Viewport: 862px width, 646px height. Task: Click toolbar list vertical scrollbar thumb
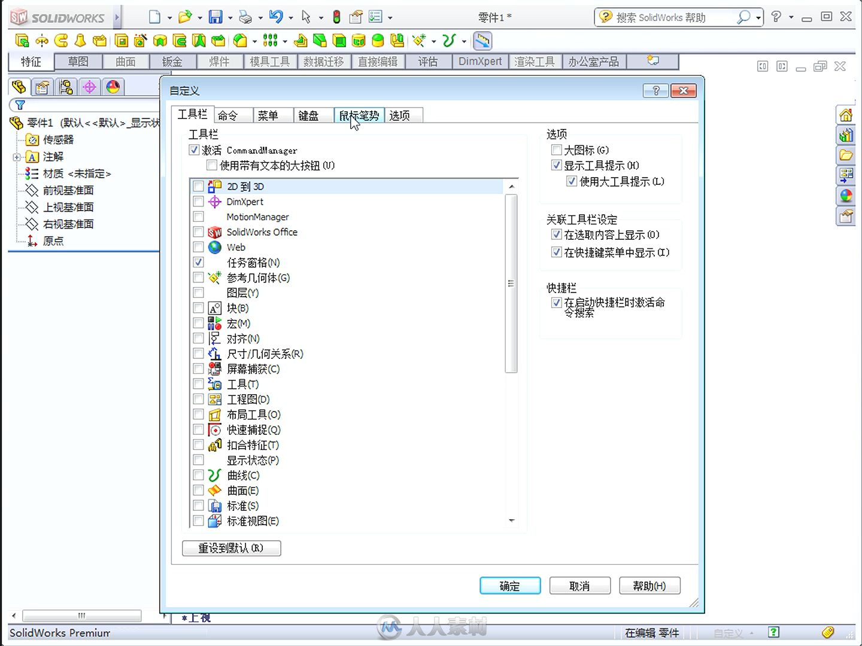(x=511, y=283)
